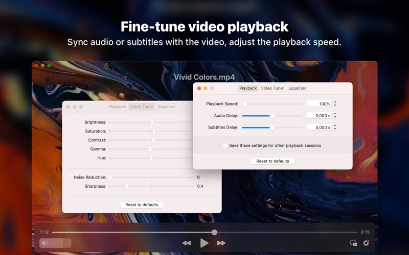Image resolution: width=409 pixels, height=255 pixels.
Task: Click the Subtitles Delay value field
Action: pos(319,127)
